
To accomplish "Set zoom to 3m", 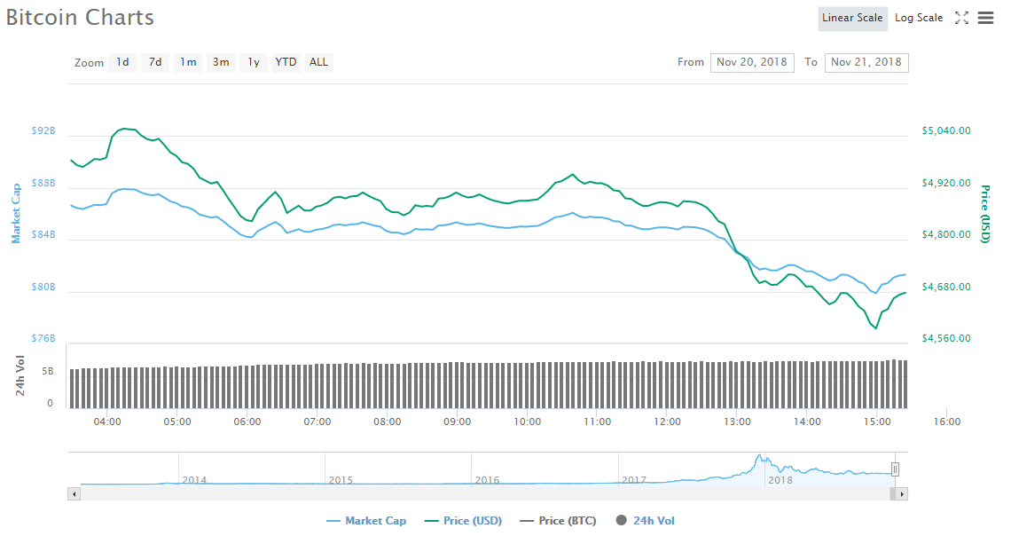I will tap(221, 62).
